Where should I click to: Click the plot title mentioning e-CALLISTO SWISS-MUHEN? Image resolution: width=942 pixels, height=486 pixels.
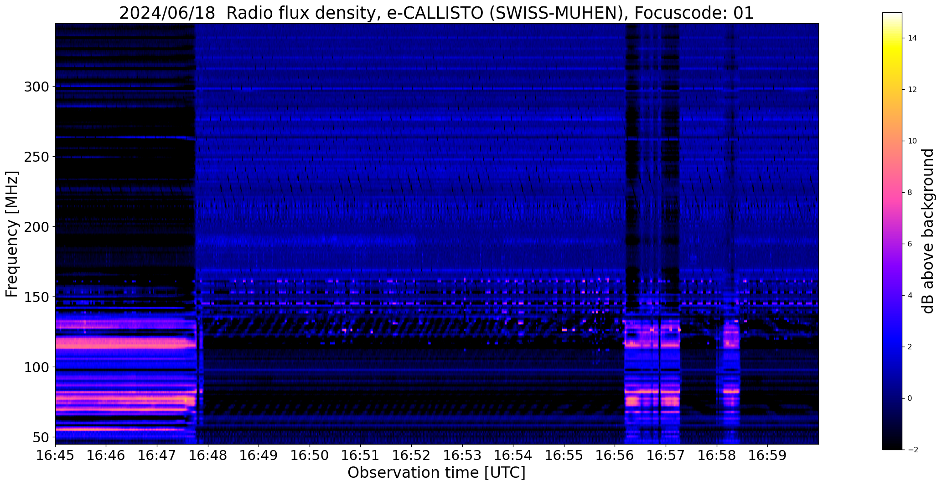click(x=436, y=13)
